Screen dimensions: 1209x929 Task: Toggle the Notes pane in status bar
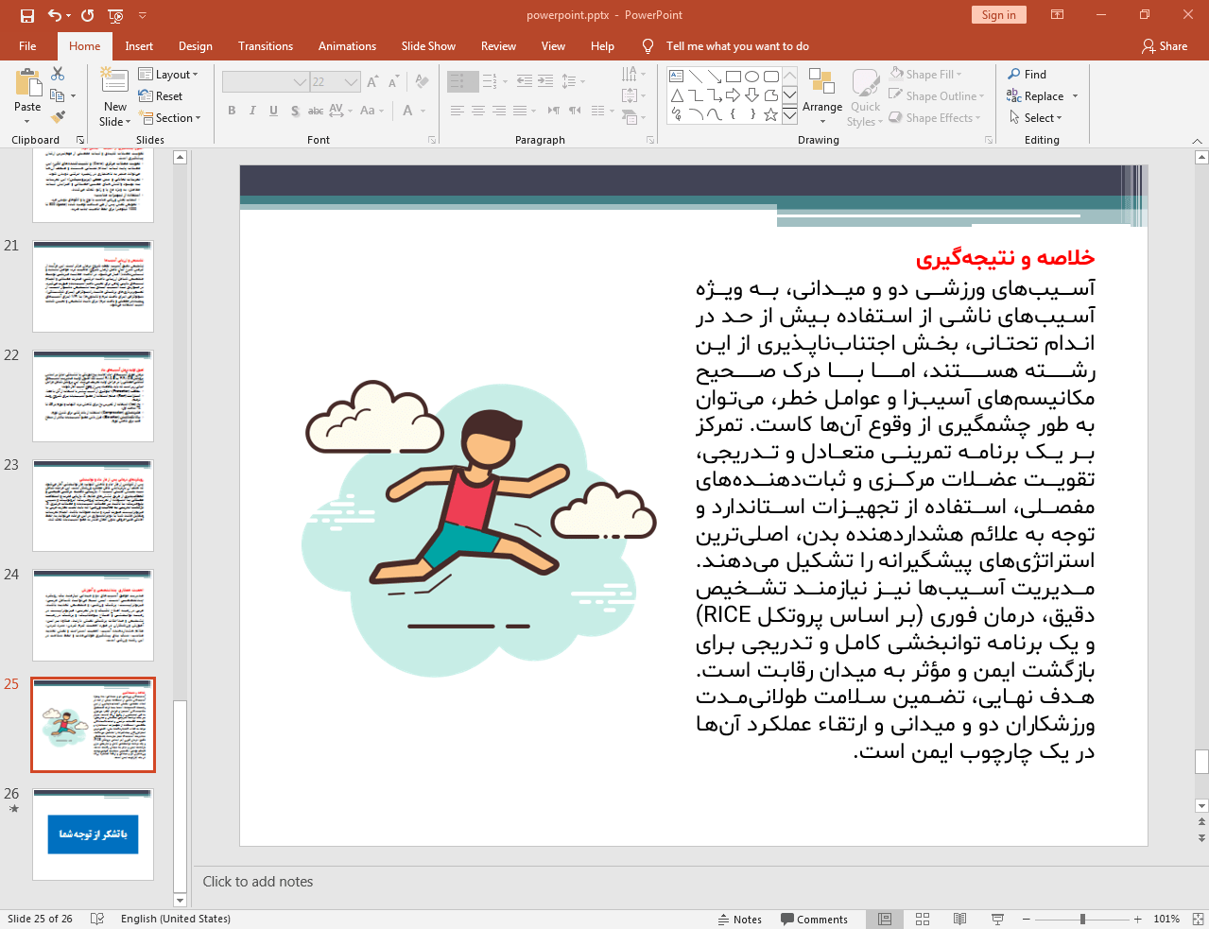[x=740, y=919]
